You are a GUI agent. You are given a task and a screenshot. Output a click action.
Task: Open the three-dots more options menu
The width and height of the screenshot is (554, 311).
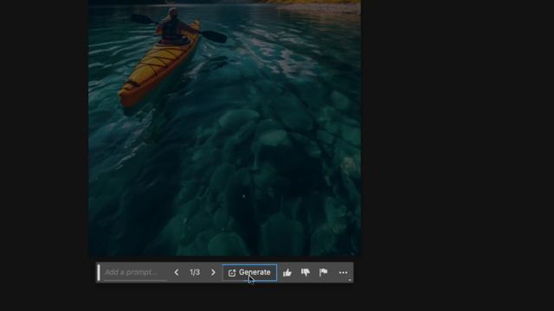tap(343, 273)
